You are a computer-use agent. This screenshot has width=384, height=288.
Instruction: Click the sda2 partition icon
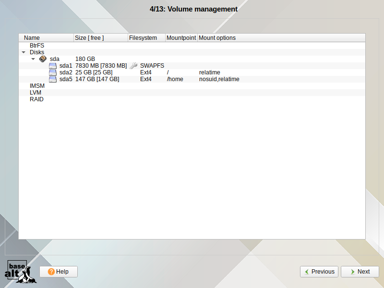point(53,72)
